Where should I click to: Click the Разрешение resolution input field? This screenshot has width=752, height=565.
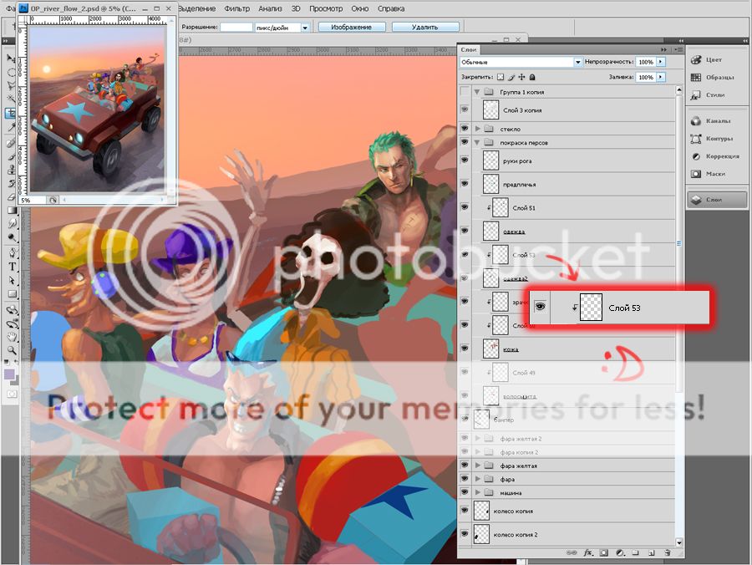pos(236,28)
